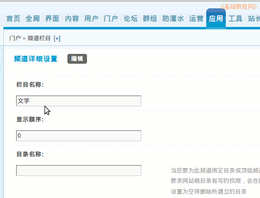This screenshot has width=260, height=198.
Task: Open the 站长 tab at right edge
Action: (x=254, y=19)
